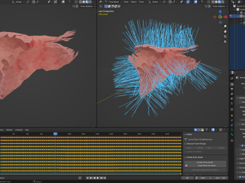Image resolution: width=245 pixels, height=183 pixels.
Task: Toggle dope sheet snapping icon
Action: tap(213, 130)
